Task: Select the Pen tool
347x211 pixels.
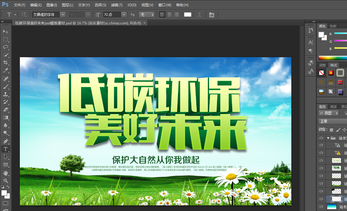Action: pos(6,141)
